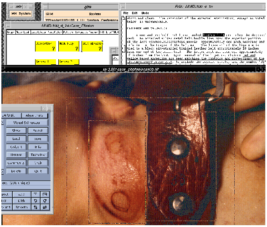Open the Undo menu in Edit window

[x=145, y=13]
